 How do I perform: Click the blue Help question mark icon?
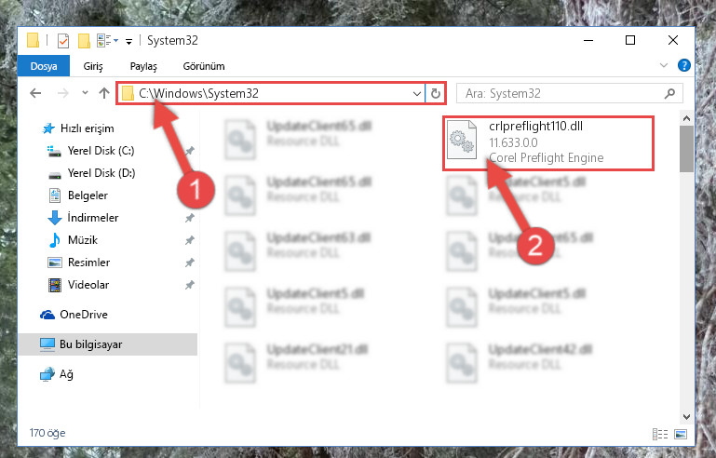(683, 65)
